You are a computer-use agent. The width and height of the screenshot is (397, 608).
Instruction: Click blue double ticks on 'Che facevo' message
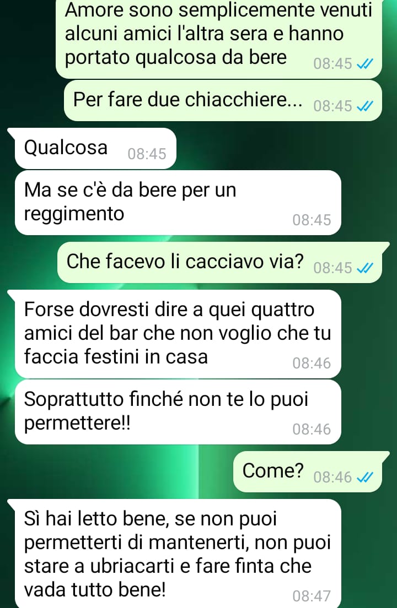click(x=365, y=268)
